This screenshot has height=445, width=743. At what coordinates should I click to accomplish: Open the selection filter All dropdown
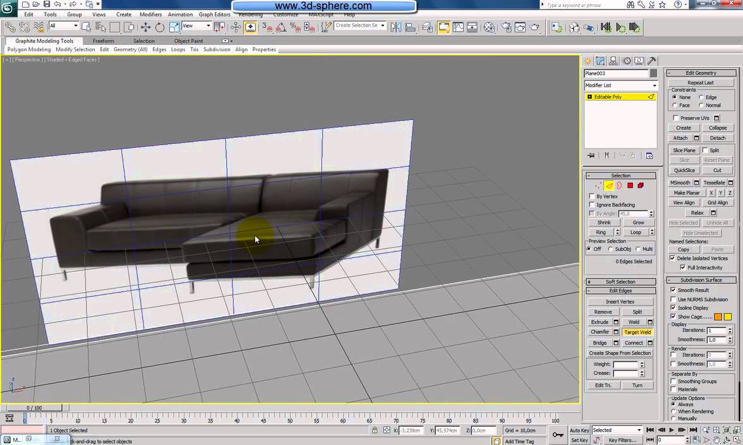click(63, 25)
